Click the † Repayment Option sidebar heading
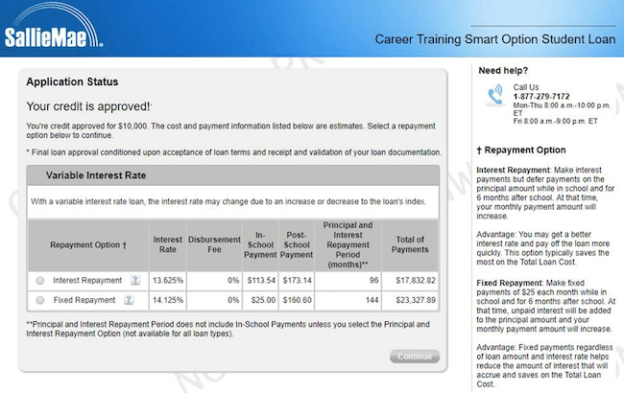624x393 pixels. point(521,150)
